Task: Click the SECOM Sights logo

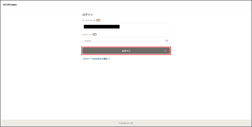Action: tap(10, 5)
